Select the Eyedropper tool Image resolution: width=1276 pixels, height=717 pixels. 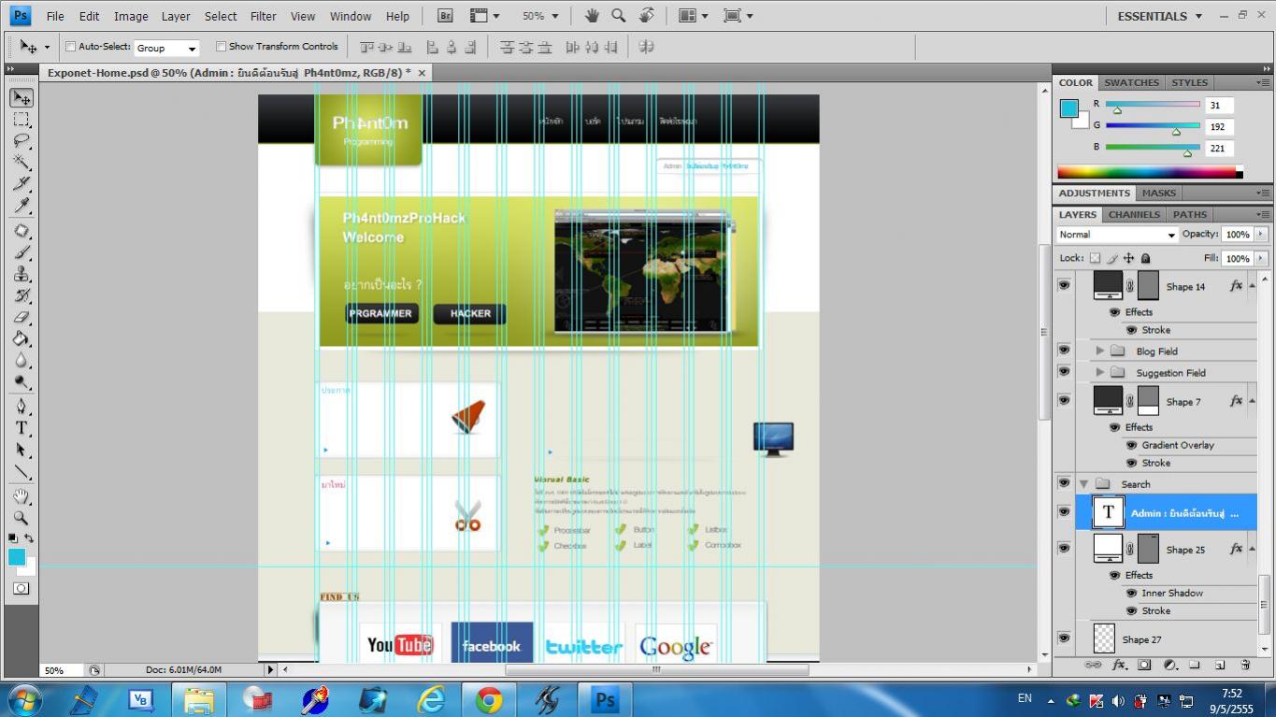(x=21, y=206)
